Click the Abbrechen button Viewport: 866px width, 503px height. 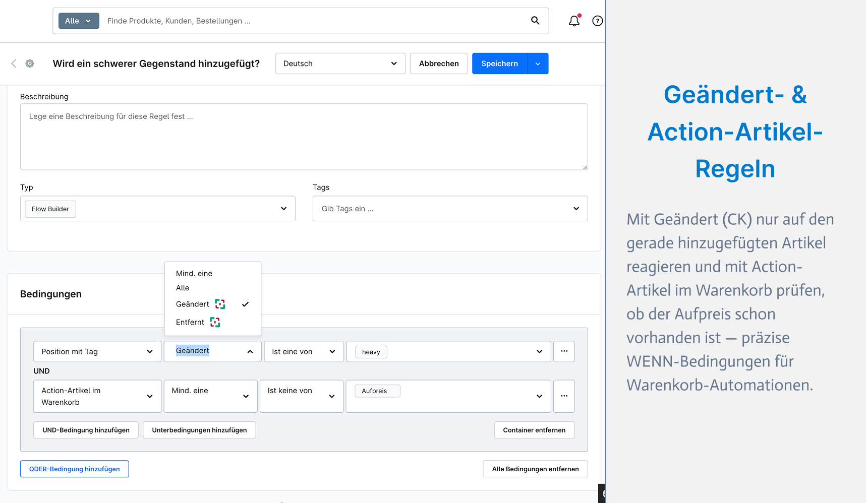(x=439, y=64)
